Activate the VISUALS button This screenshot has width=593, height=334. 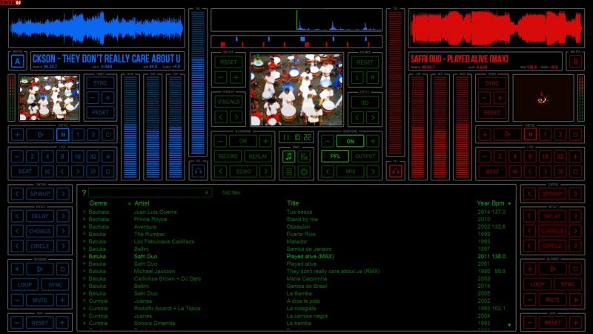(x=228, y=102)
